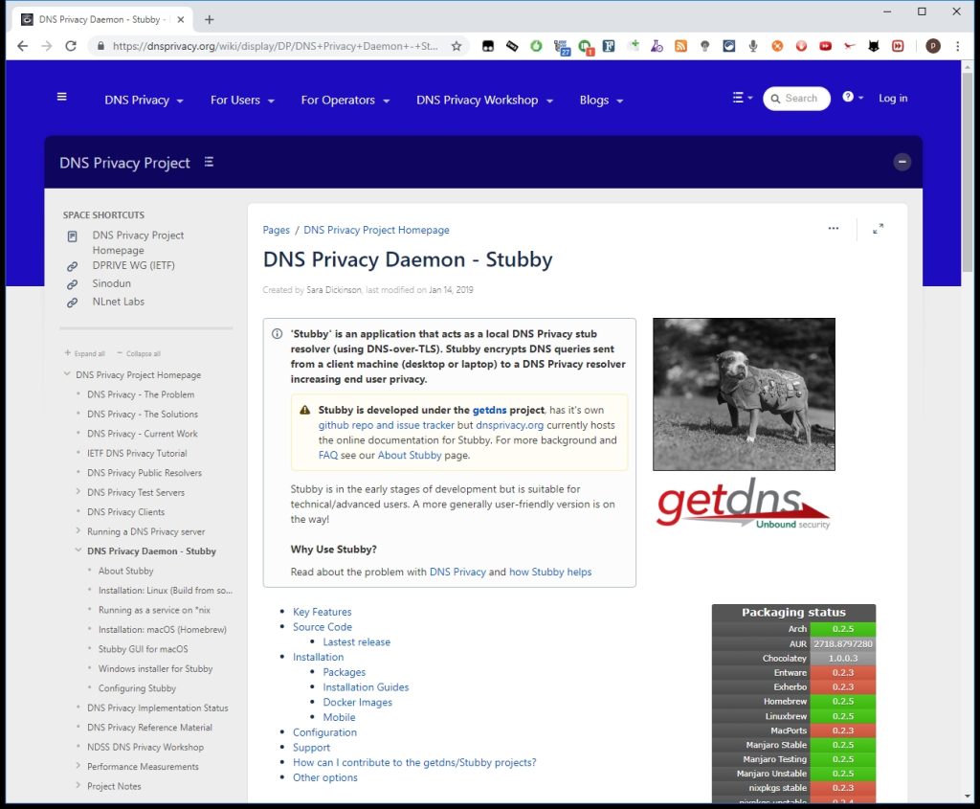Click the RSS feed extension icon
This screenshot has width=980, height=809.
[x=680, y=46]
